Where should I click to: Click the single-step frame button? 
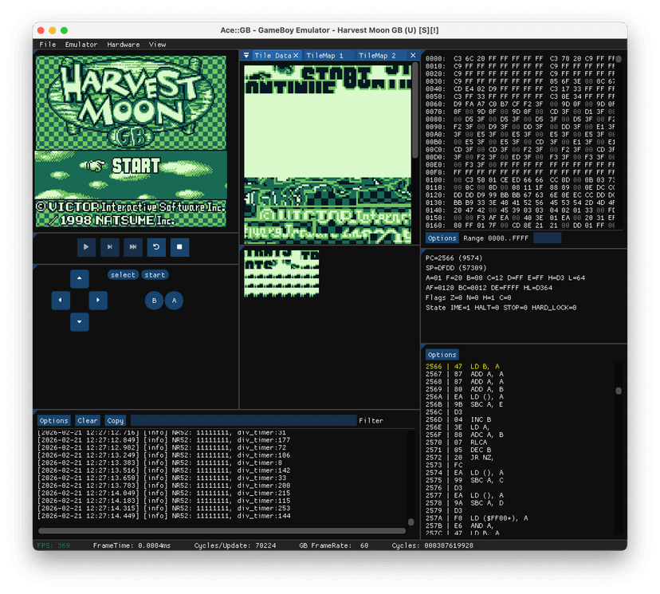(x=109, y=247)
